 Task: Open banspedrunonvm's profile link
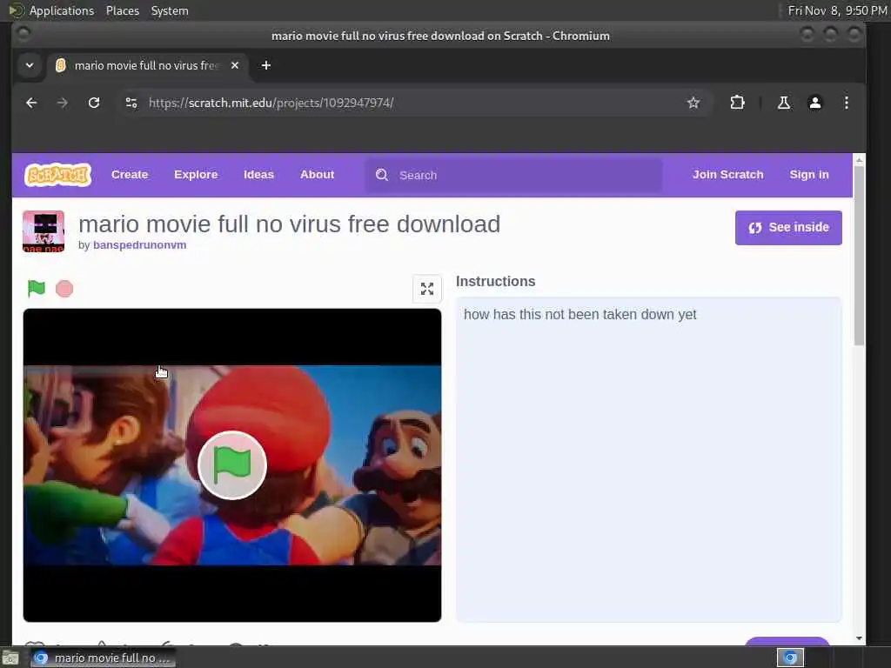[140, 244]
